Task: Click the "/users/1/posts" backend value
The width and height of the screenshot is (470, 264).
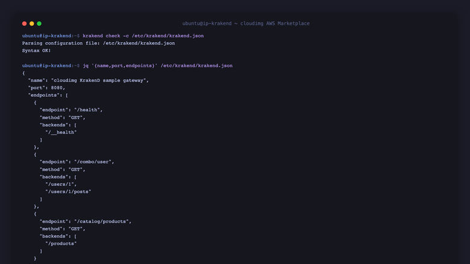Action: coord(68,192)
